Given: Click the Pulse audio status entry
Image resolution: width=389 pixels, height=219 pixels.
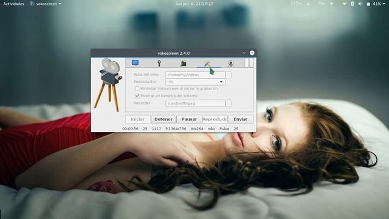Looking at the screenshot, I should click(x=224, y=129).
